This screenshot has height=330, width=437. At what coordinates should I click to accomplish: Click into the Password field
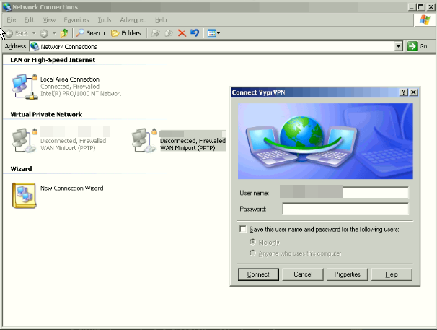pyautogui.click(x=345, y=209)
